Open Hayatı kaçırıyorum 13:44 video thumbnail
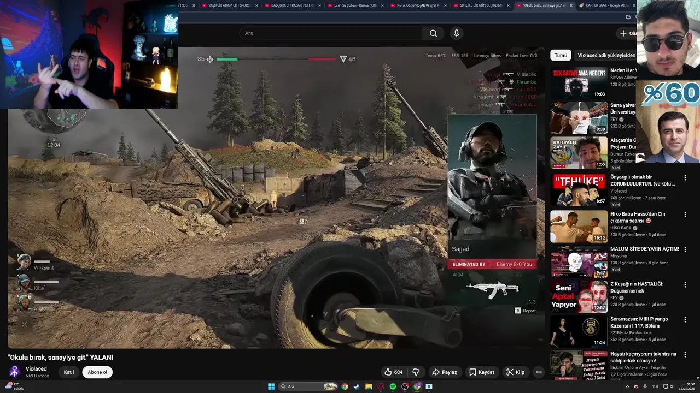 [x=579, y=366]
